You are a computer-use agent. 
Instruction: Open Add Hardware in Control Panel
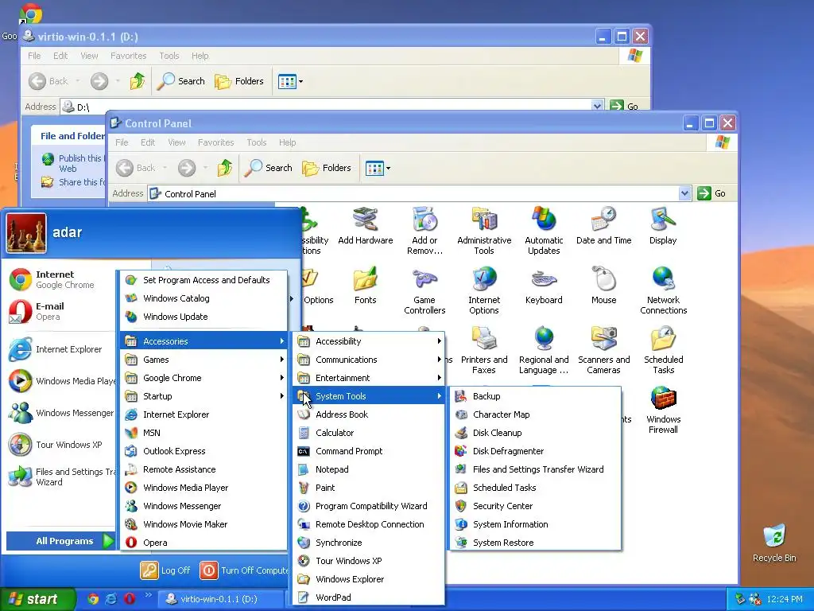[x=366, y=227]
